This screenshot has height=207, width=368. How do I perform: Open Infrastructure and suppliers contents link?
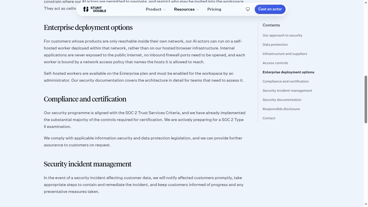[x=285, y=54]
